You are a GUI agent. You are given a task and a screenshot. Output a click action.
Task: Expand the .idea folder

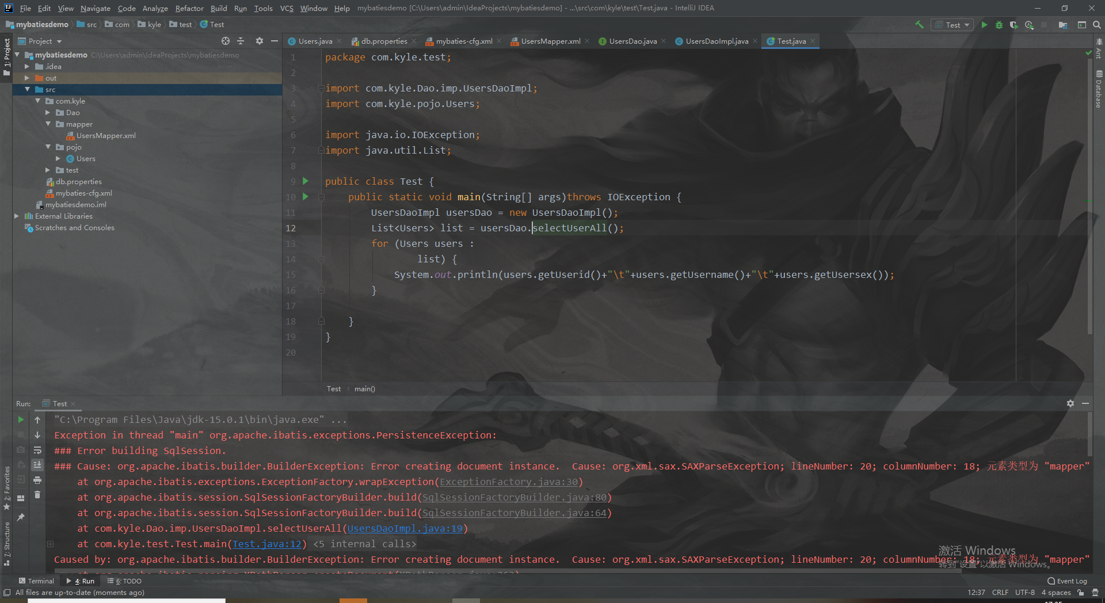point(27,67)
